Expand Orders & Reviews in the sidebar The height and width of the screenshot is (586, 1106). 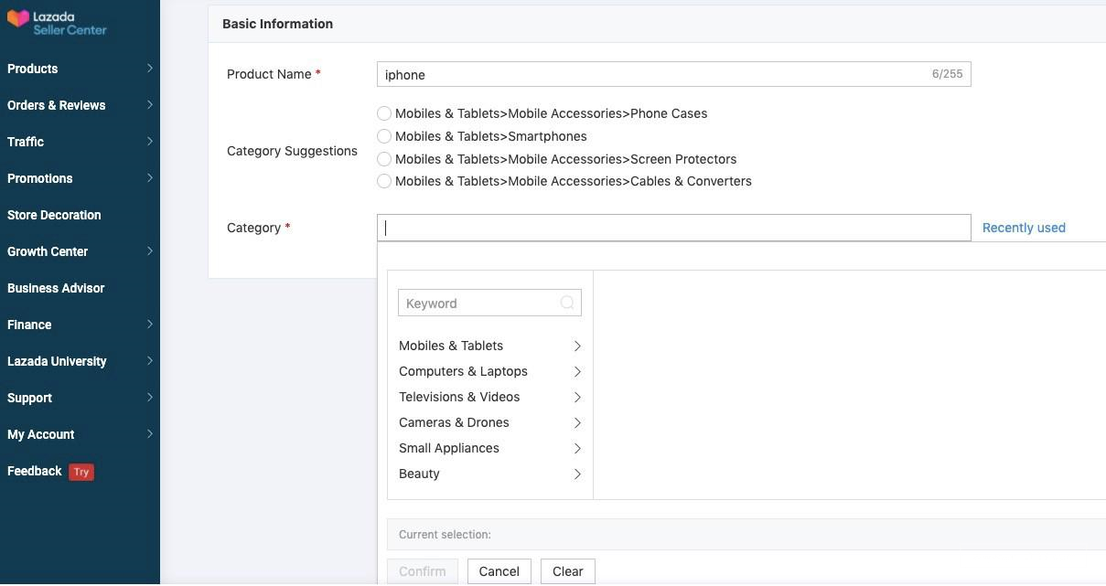80,105
